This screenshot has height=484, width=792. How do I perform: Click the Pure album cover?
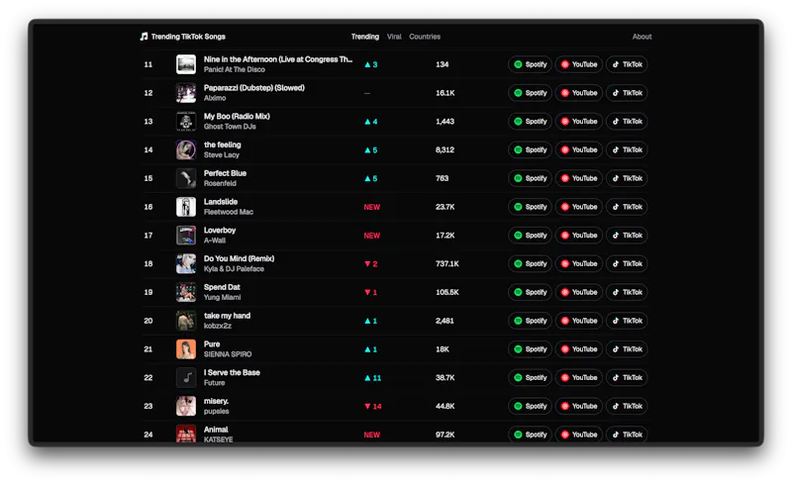click(186, 349)
